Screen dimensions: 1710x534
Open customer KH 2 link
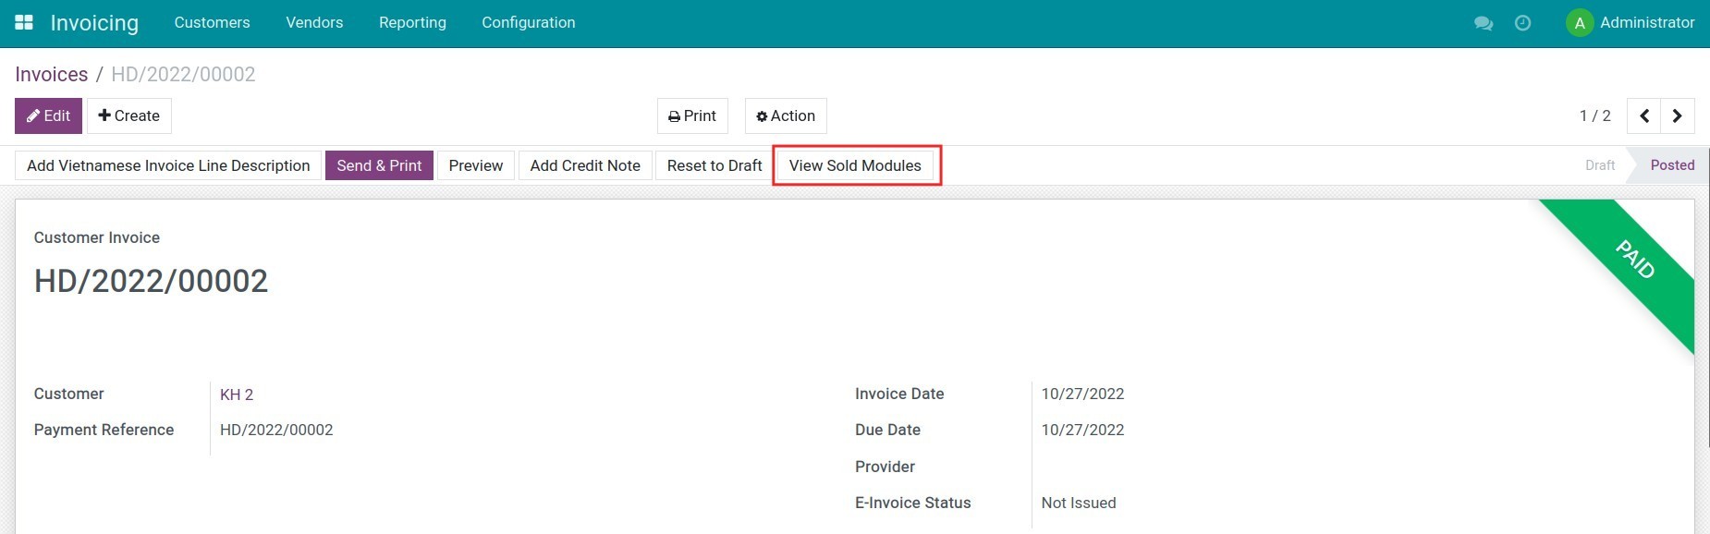point(237,394)
